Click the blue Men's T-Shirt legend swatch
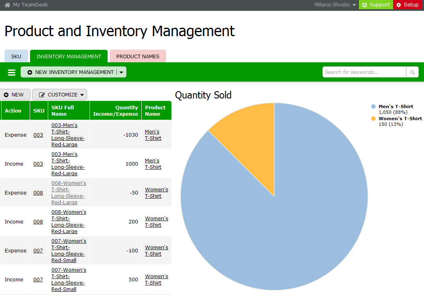This screenshot has width=424, height=295. [x=373, y=107]
